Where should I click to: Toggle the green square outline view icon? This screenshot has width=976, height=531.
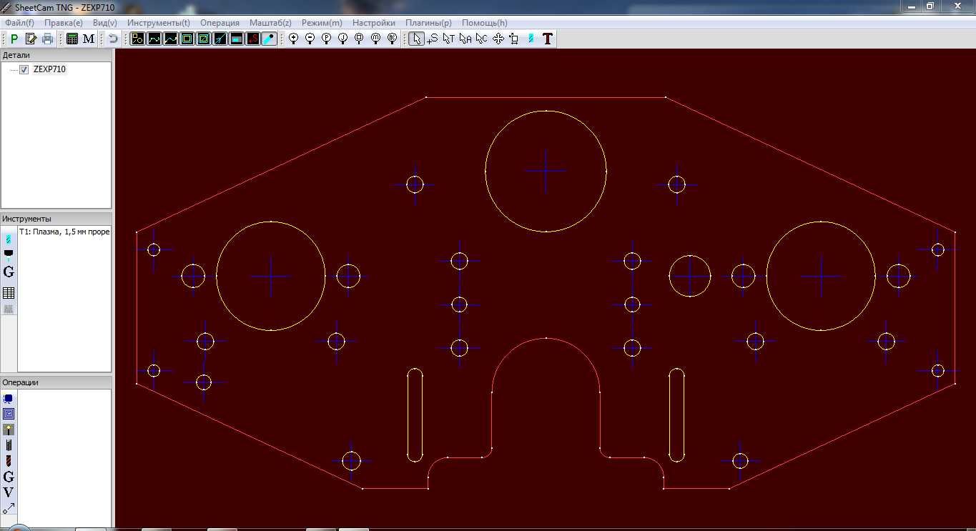pos(187,39)
